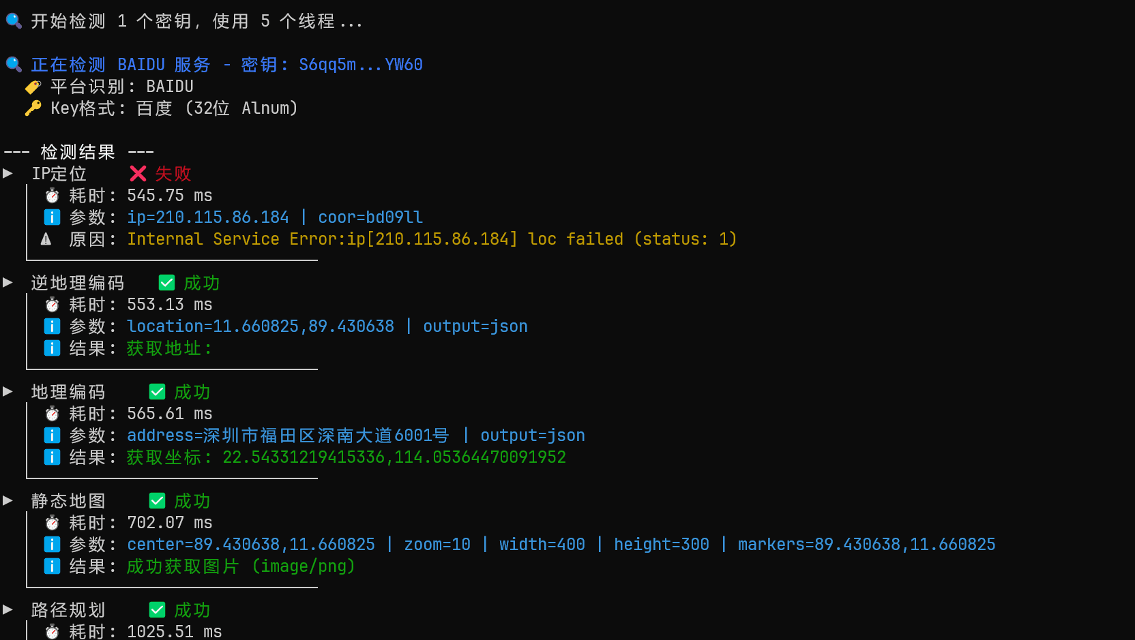
Task: Click the red 失败 status text
Action: pyautogui.click(x=173, y=174)
